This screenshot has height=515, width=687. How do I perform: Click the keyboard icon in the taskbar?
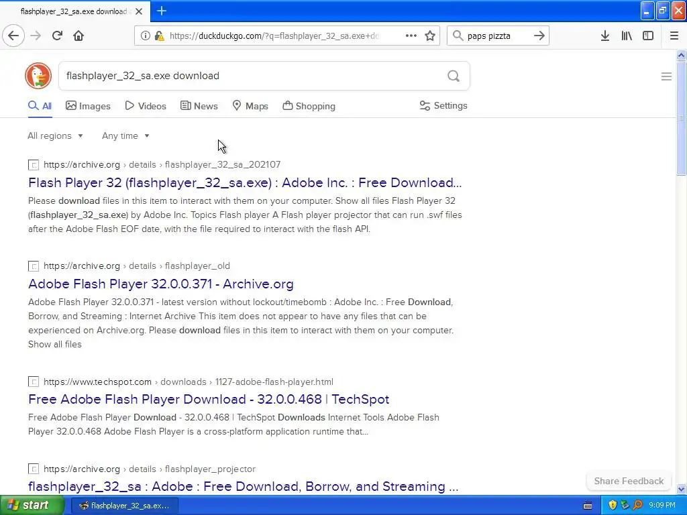pyautogui.click(x=588, y=506)
